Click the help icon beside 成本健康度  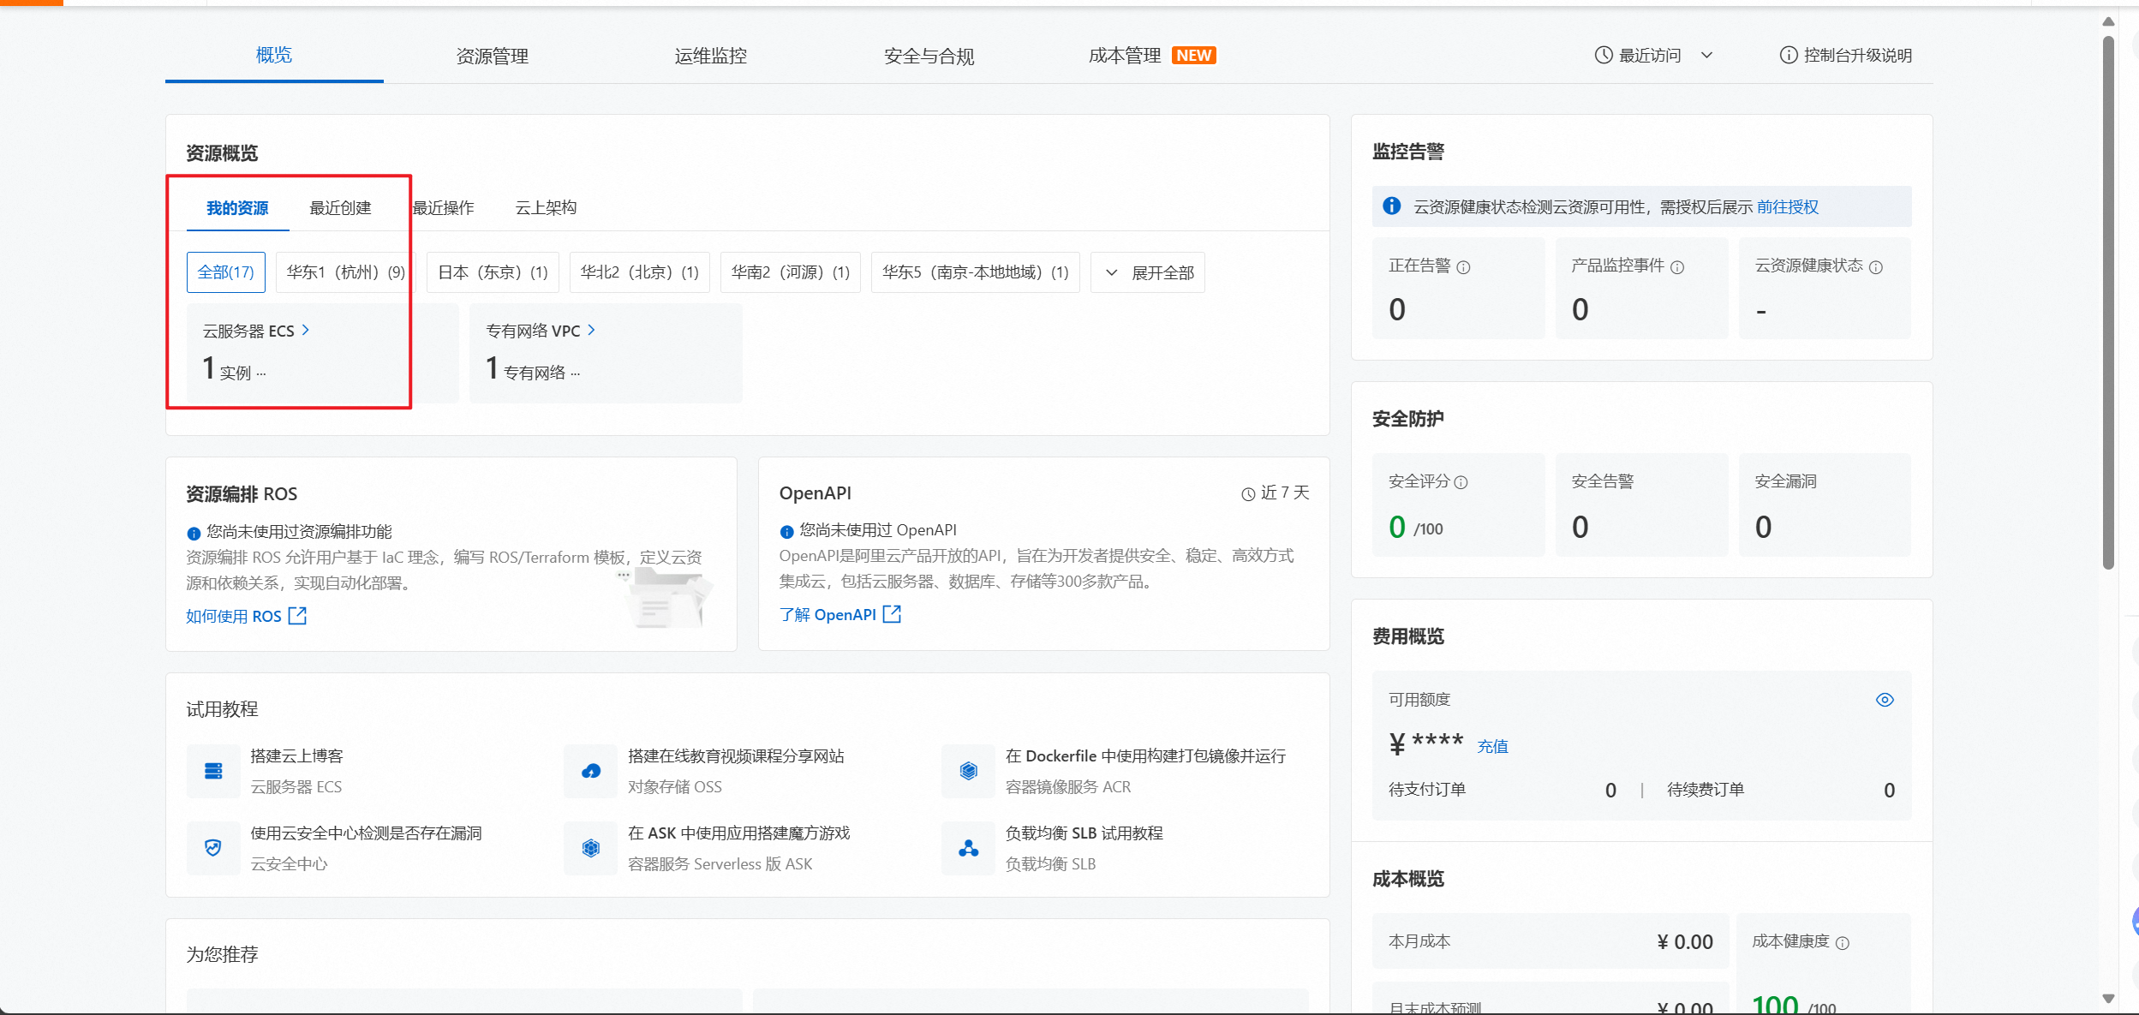pyautogui.click(x=1843, y=943)
